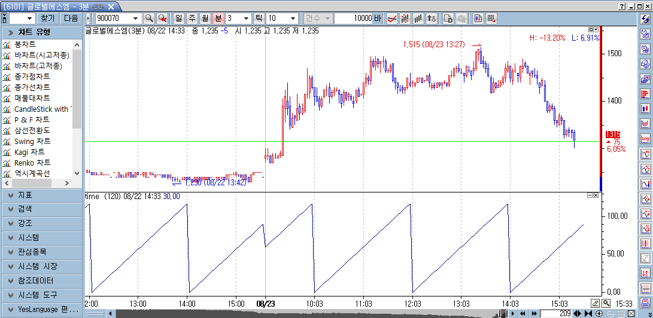Click the Log scale icon in right toolbar
Viewport: 653px width, 318px height.
[645, 139]
